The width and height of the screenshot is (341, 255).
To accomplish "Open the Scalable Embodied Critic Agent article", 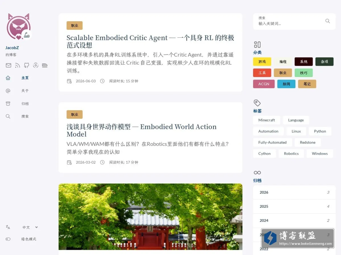I will pyautogui.click(x=150, y=41).
